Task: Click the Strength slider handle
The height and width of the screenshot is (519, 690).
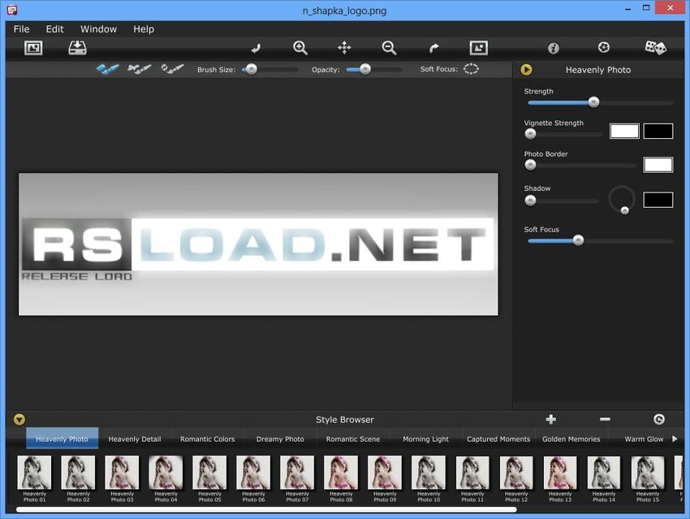Action: (593, 102)
